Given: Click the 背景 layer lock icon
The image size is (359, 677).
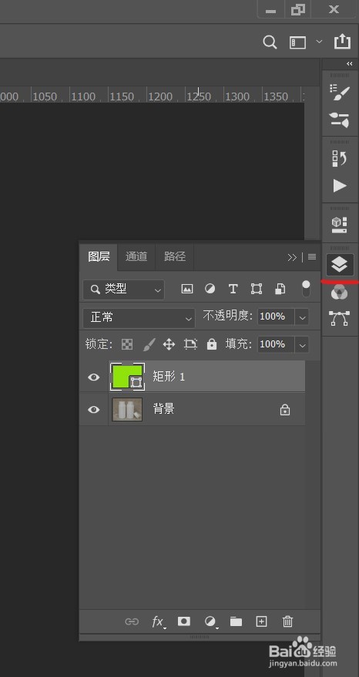Looking at the screenshot, I should tap(285, 409).
